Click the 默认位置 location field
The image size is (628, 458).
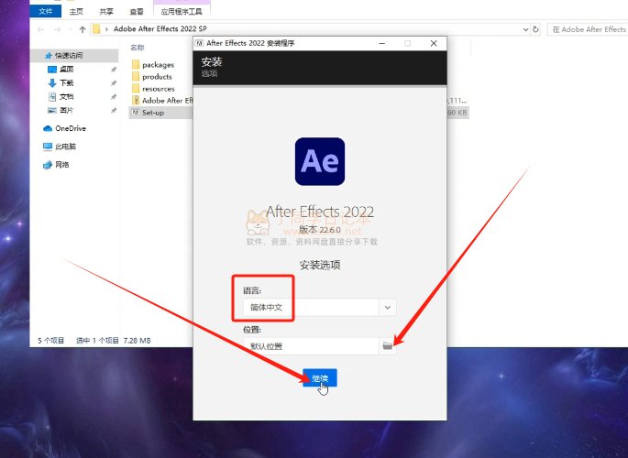tap(311, 346)
